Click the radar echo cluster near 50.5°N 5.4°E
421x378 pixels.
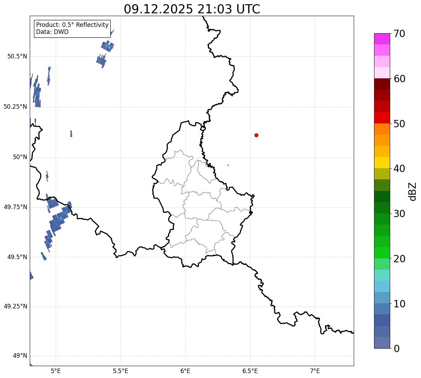[x=108, y=46]
